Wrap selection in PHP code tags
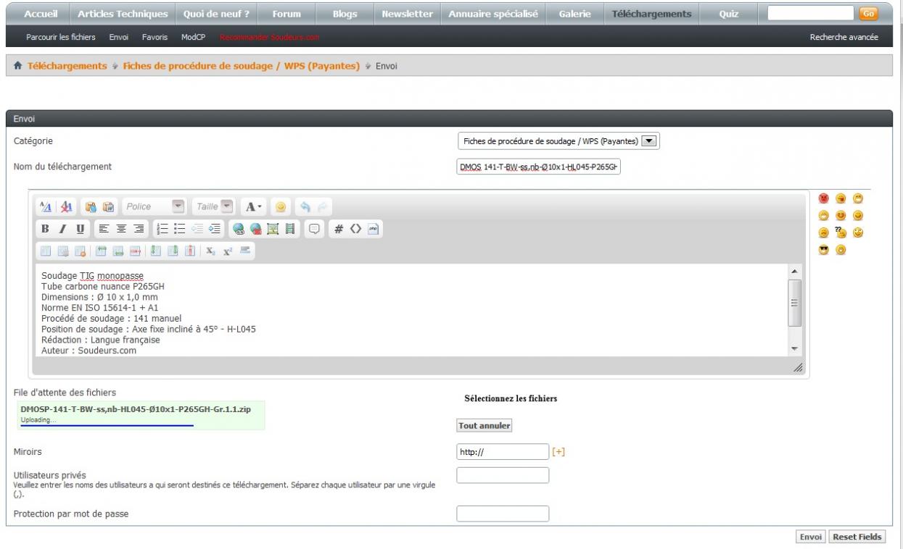Image resolution: width=903 pixels, height=549 pixels. coord(374,229)
